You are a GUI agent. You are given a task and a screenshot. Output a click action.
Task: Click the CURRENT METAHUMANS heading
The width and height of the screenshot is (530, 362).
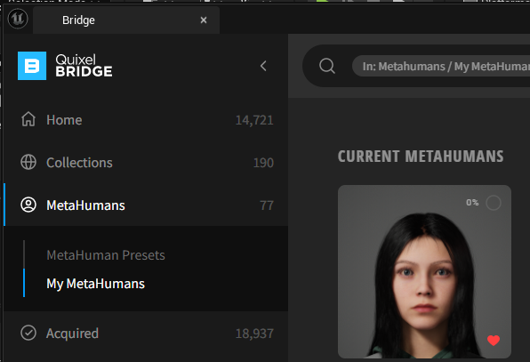(421, 157)
